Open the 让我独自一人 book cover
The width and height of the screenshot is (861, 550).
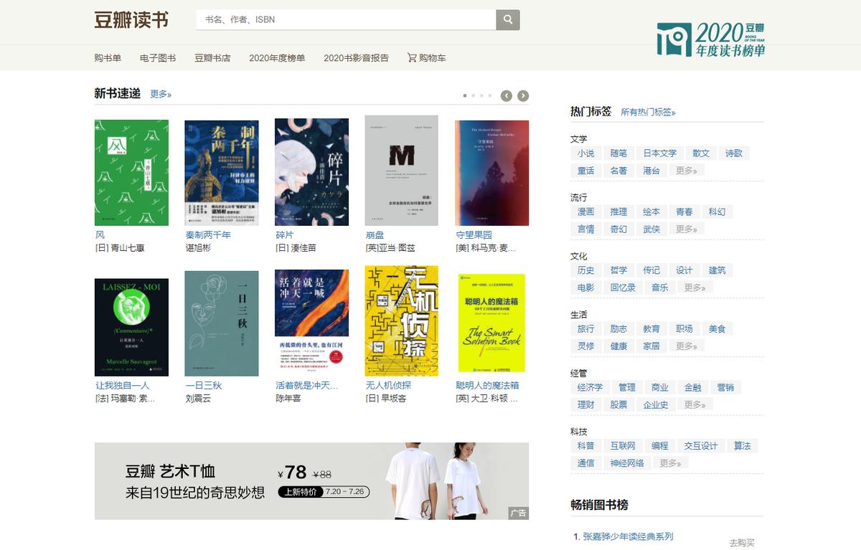(131, 327)
